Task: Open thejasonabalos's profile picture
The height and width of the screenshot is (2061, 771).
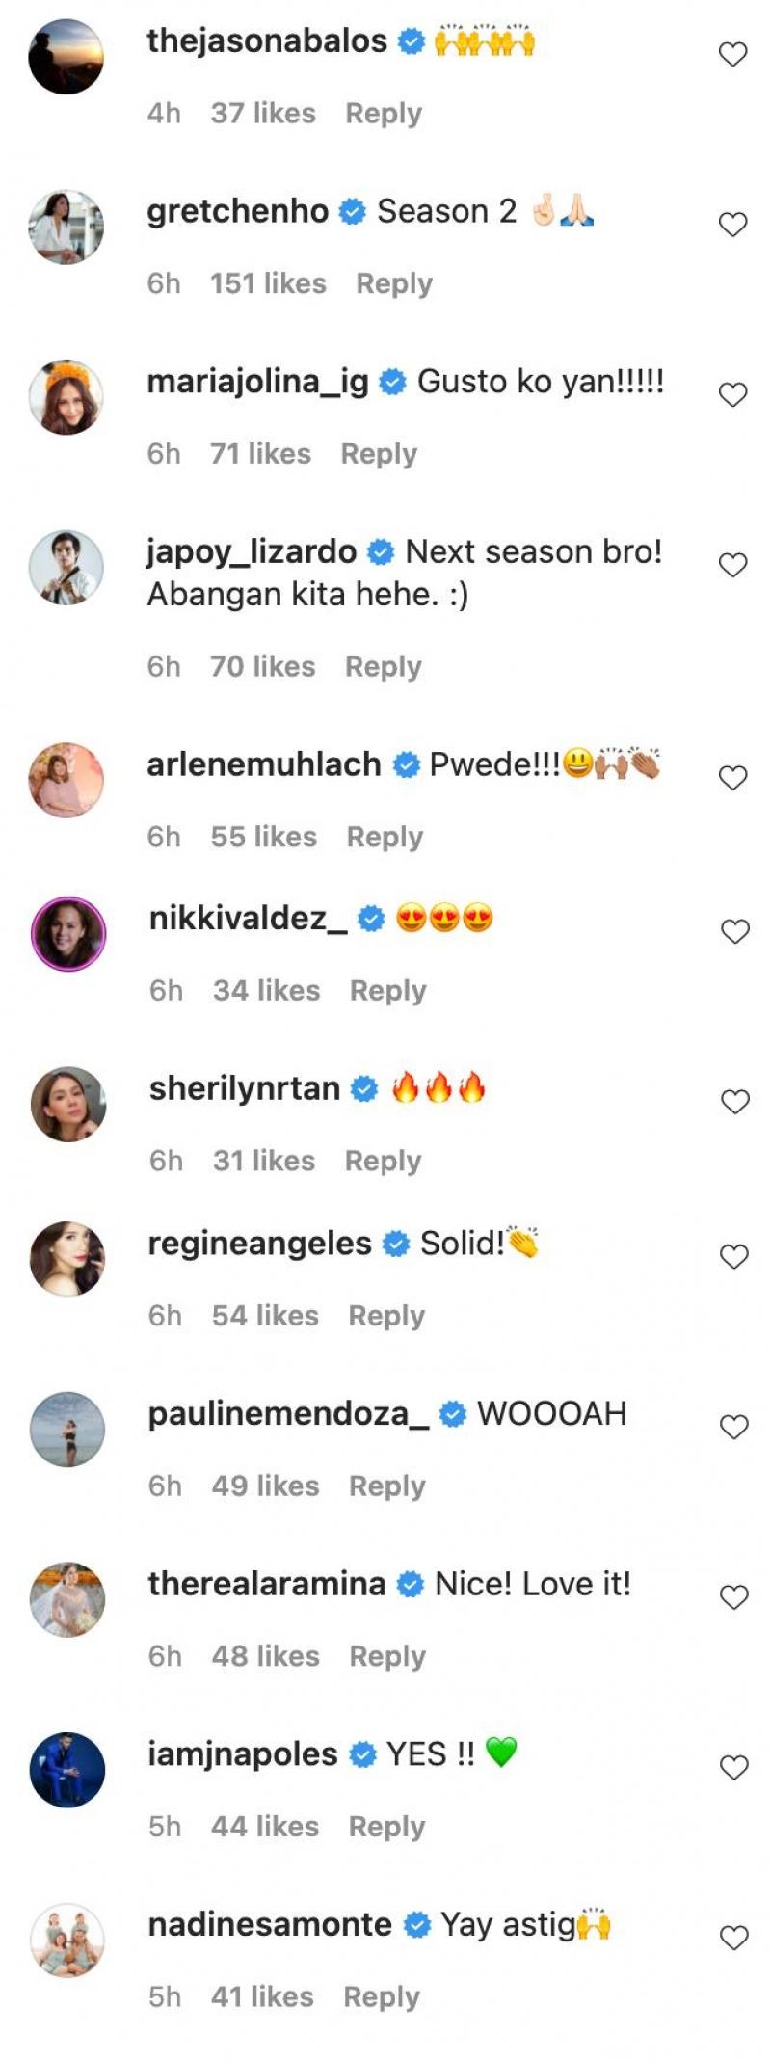Action: coord(66,57)
